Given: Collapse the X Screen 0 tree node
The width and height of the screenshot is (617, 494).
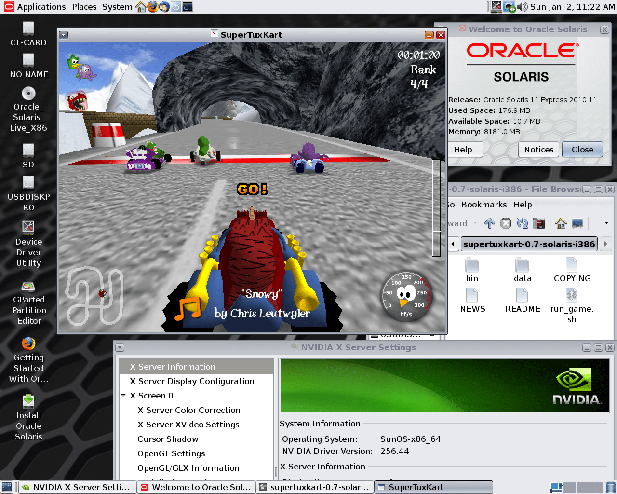Looking at the screenshot, I should tap(123, 396).
